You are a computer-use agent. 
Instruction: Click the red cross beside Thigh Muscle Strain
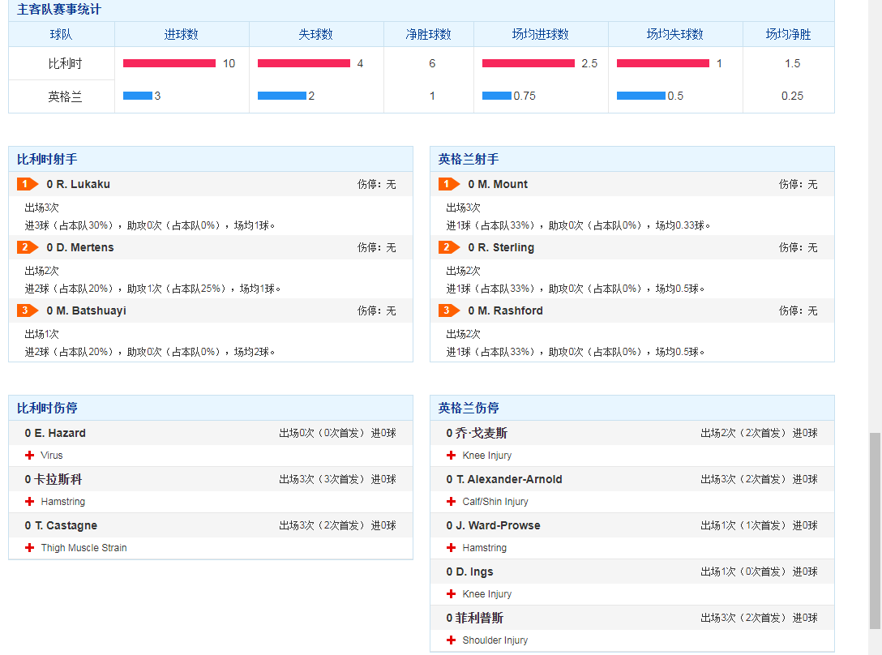[30, 547]
